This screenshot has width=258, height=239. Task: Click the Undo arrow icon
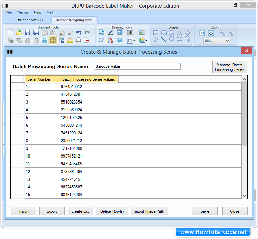(79, 33)
